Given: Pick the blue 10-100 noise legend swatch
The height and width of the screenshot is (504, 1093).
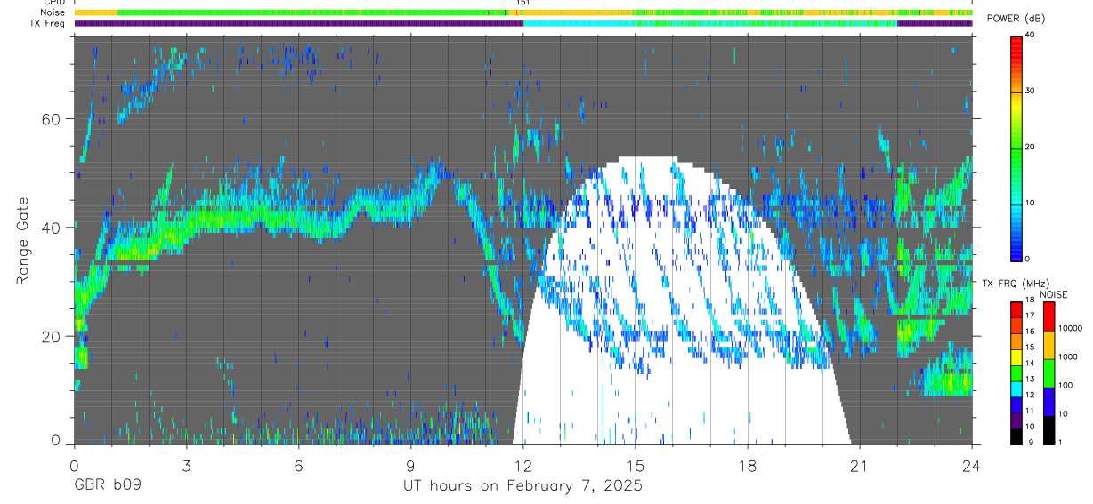Looking at the screenshot, I should (x=1048, y=402).
